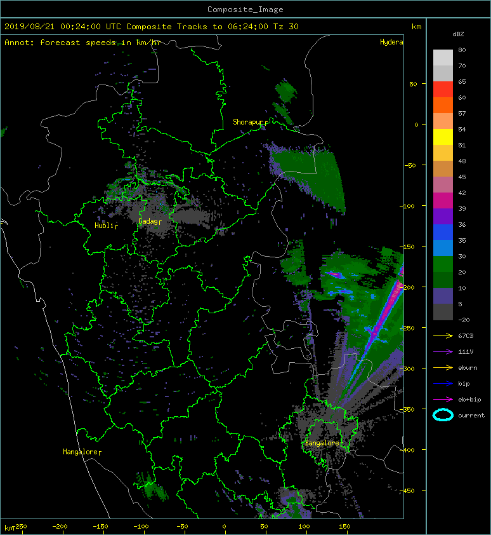Click the 'Bangalore' city label

pyautogui.click(x=322, y=443)
